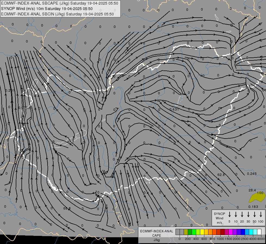This screenshot has width=266, height=244.
Task: Click the wind arrow above the 100 m/s label
Action: pyautogui.click(x=261, y=214)
